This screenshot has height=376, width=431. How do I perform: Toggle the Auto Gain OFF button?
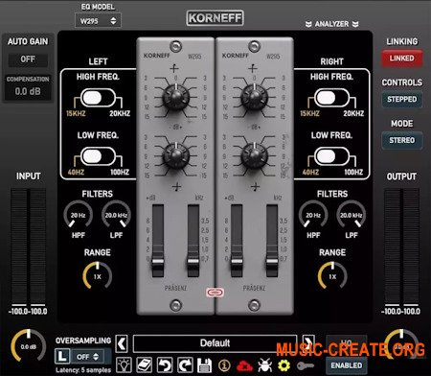[28, 59]
